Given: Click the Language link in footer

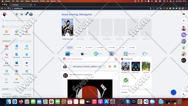Looking at the screenshot, I should coord(28,94).
